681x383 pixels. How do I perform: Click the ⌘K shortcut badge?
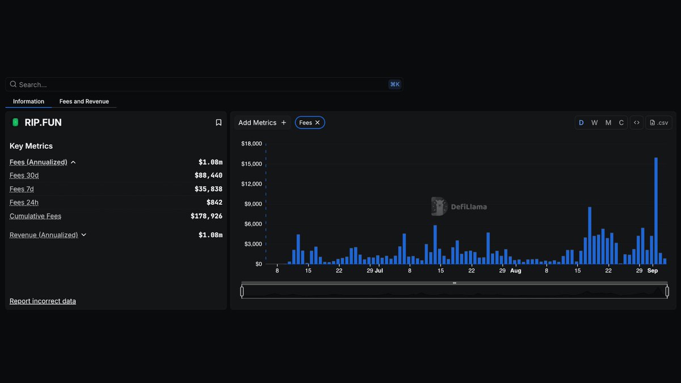(395, 85)
